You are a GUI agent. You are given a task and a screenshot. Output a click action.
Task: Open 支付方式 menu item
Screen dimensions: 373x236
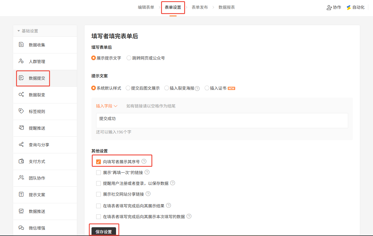click(45, 162)
